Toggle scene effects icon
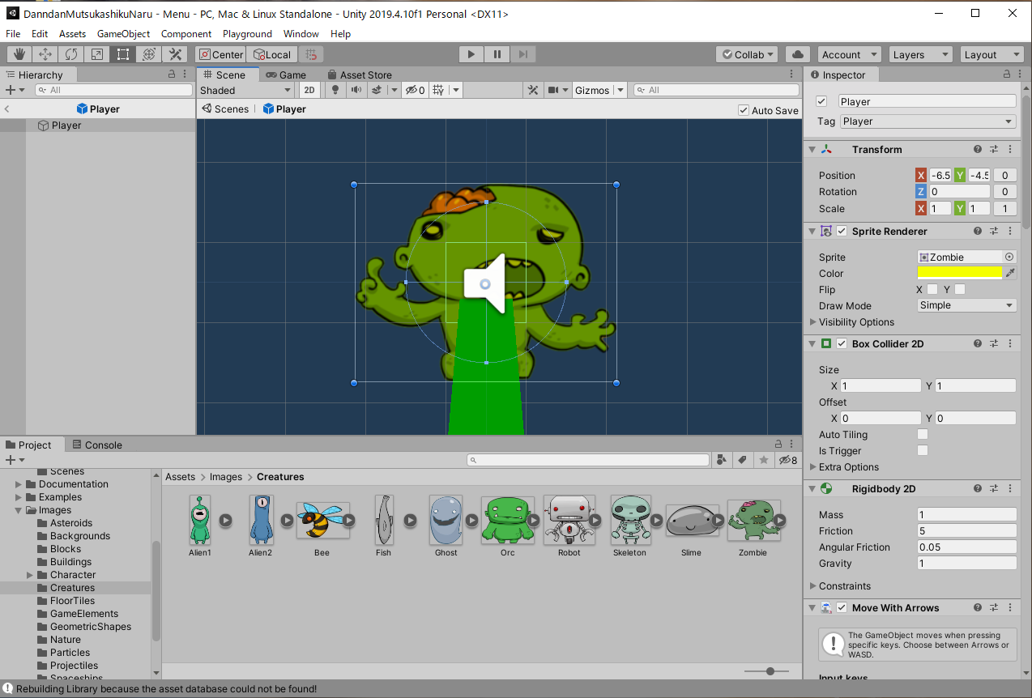This screenshot has height=698, width=1032. (x=377, y=90)
